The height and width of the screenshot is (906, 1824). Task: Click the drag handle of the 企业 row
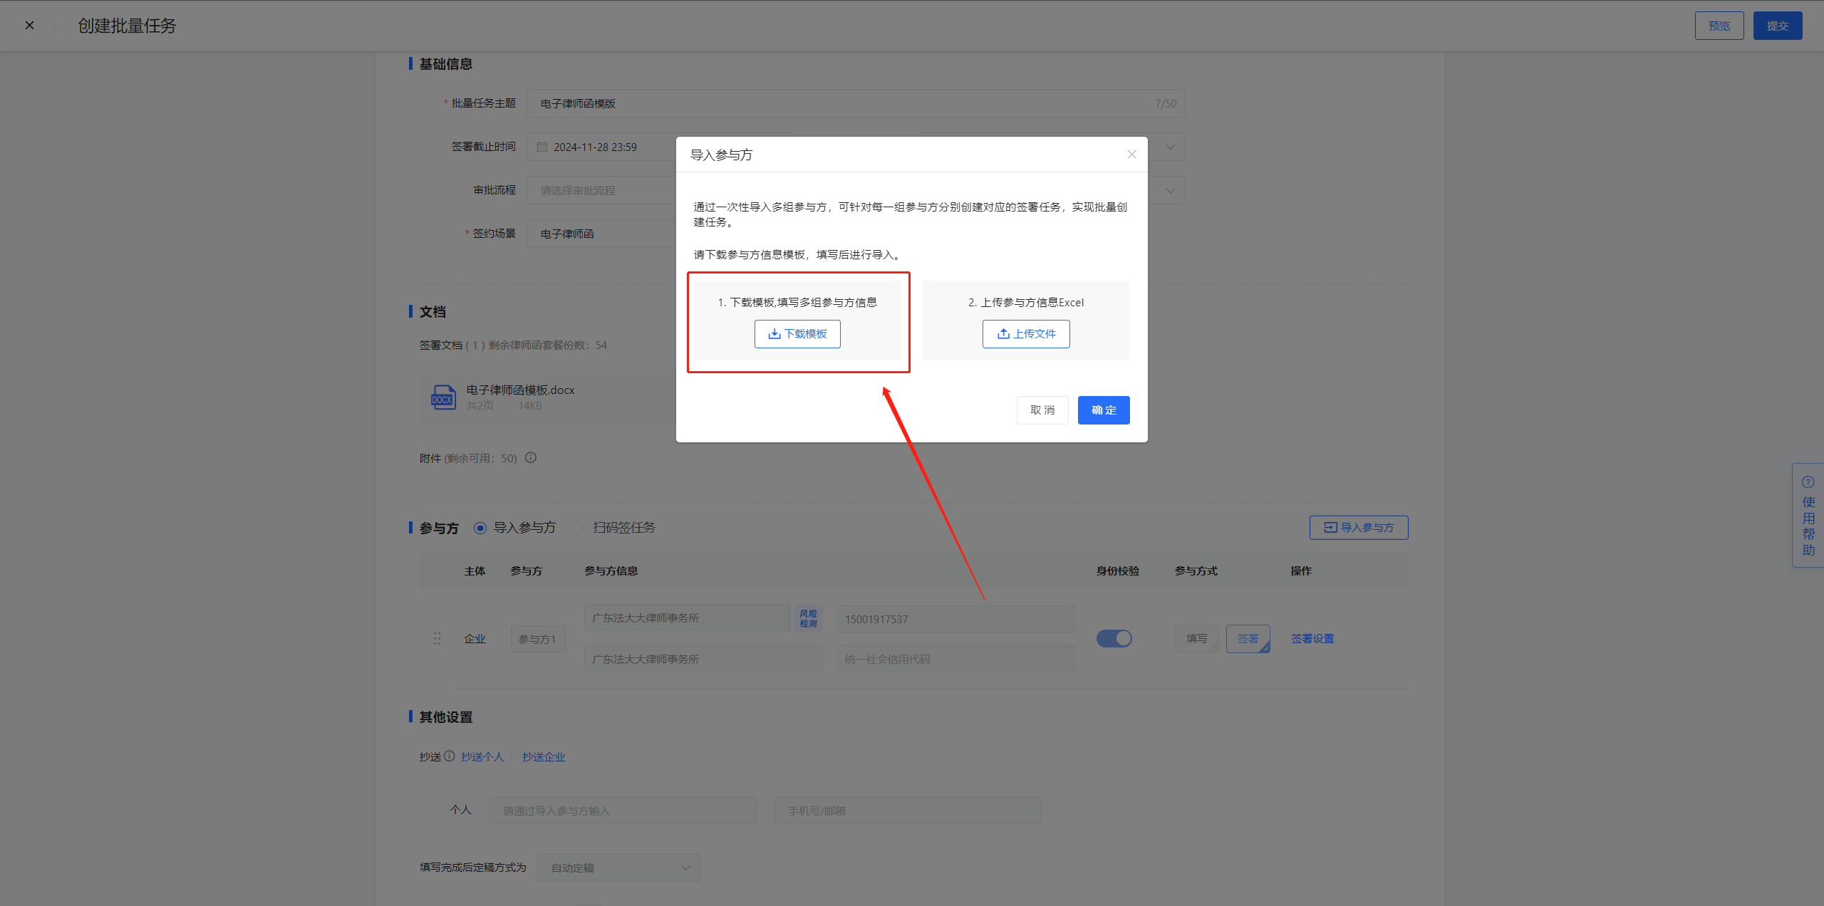click(437, 639)
